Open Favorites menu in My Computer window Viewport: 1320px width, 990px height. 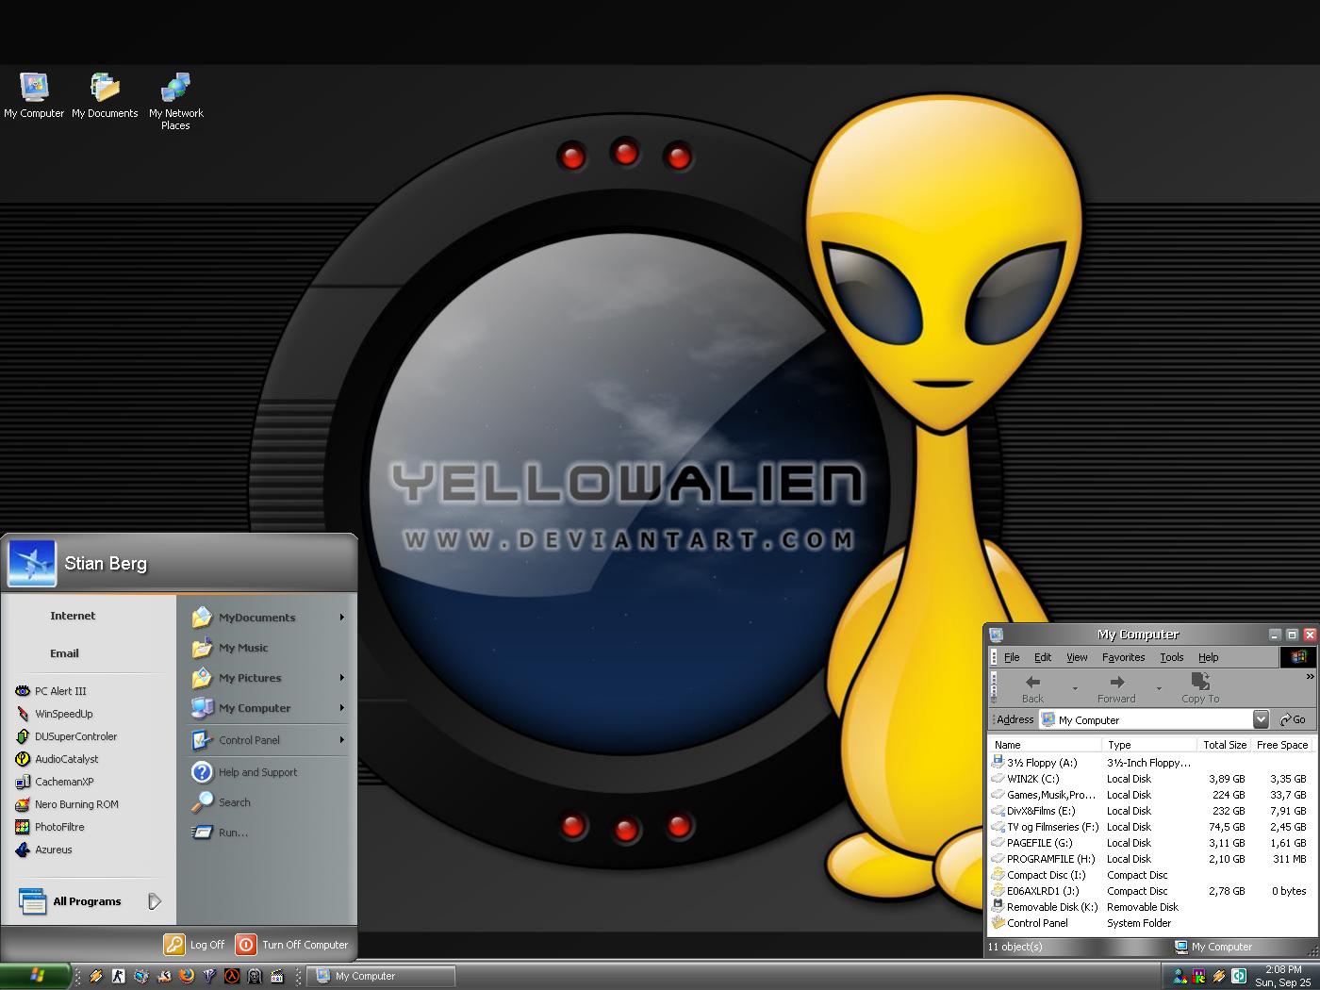1124,657
